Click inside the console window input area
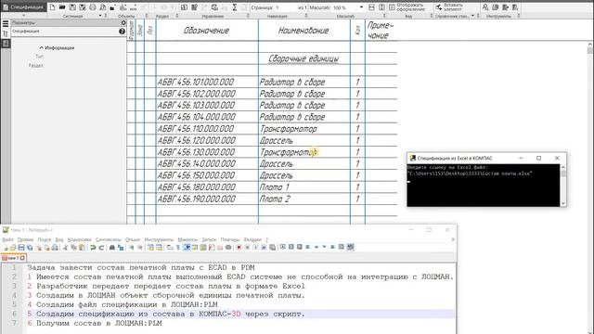This screenshot has width=594, height=334. click(x=483, y=186)
